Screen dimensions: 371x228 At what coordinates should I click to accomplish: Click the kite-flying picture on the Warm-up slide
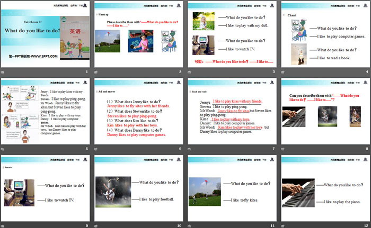[x=108, y=41]
